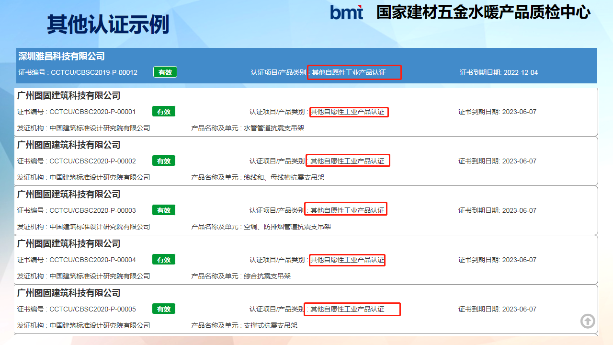Open 广州图固建筑科技有限公司 heading above certificate P-00002
Viewport: 613px width, 345px height.
coord(68,145)
